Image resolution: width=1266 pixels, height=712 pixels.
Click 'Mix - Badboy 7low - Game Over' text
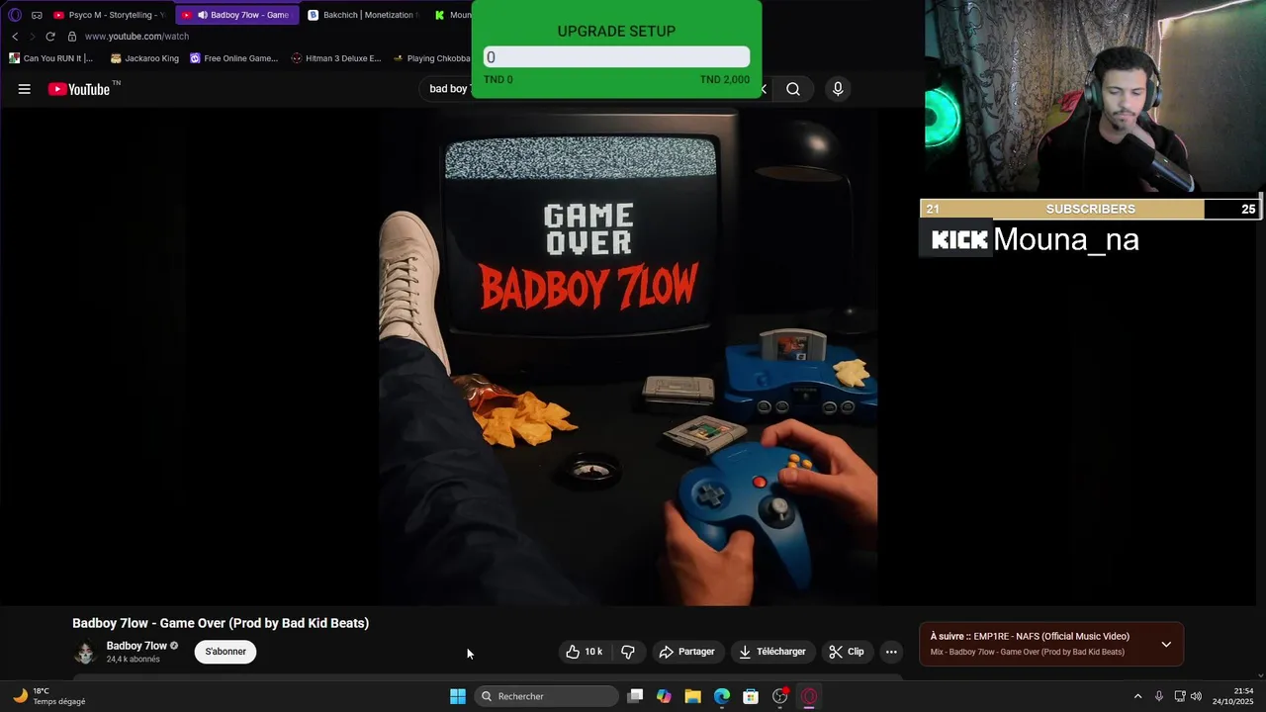[x=1028, y=653]
